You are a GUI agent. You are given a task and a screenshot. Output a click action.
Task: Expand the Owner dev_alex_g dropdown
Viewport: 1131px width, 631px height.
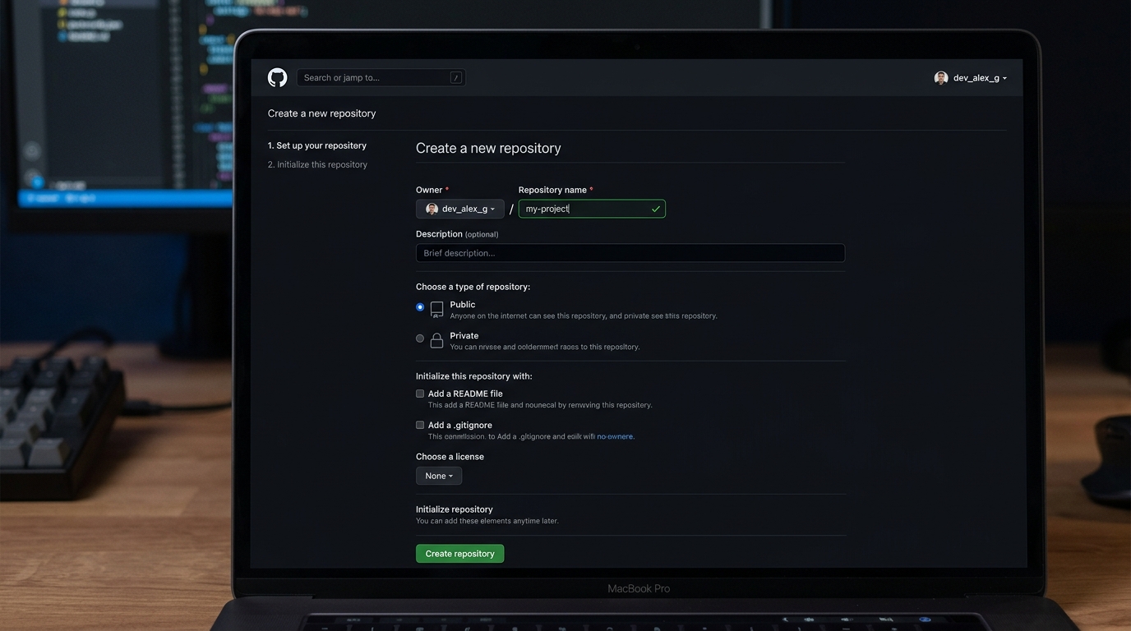(460, 209)
